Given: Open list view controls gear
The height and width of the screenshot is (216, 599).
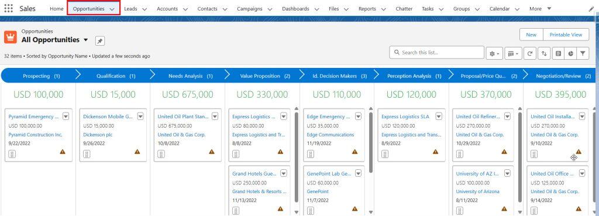Looking at the screenshot, I should pos(494,54).
